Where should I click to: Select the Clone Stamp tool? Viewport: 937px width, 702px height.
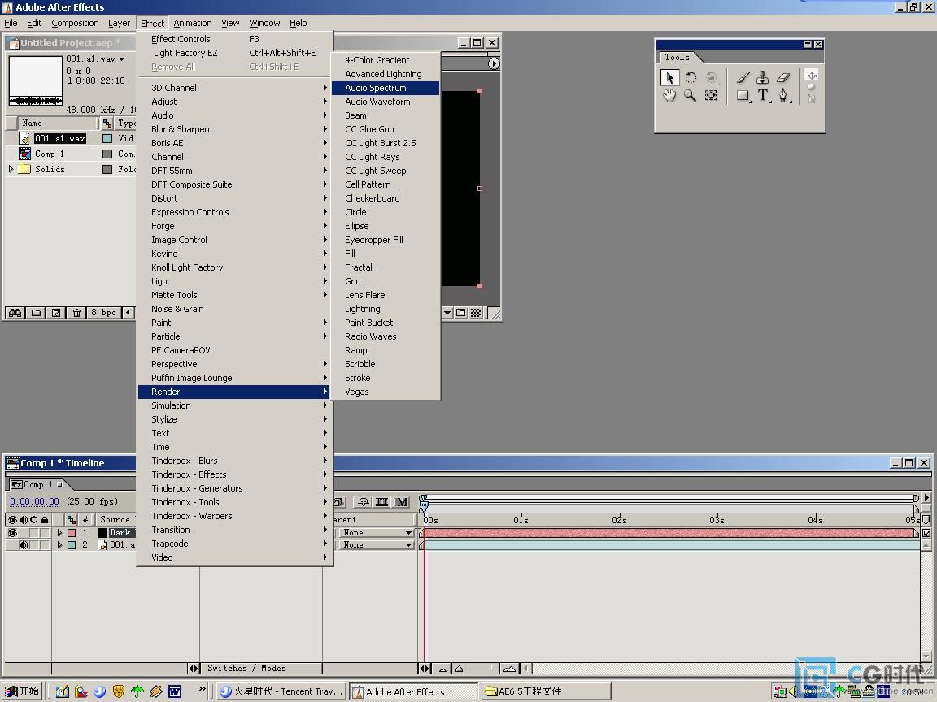[x=763, y=78]
